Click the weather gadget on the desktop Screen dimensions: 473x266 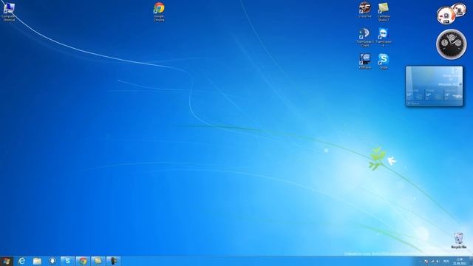[434, 86]
